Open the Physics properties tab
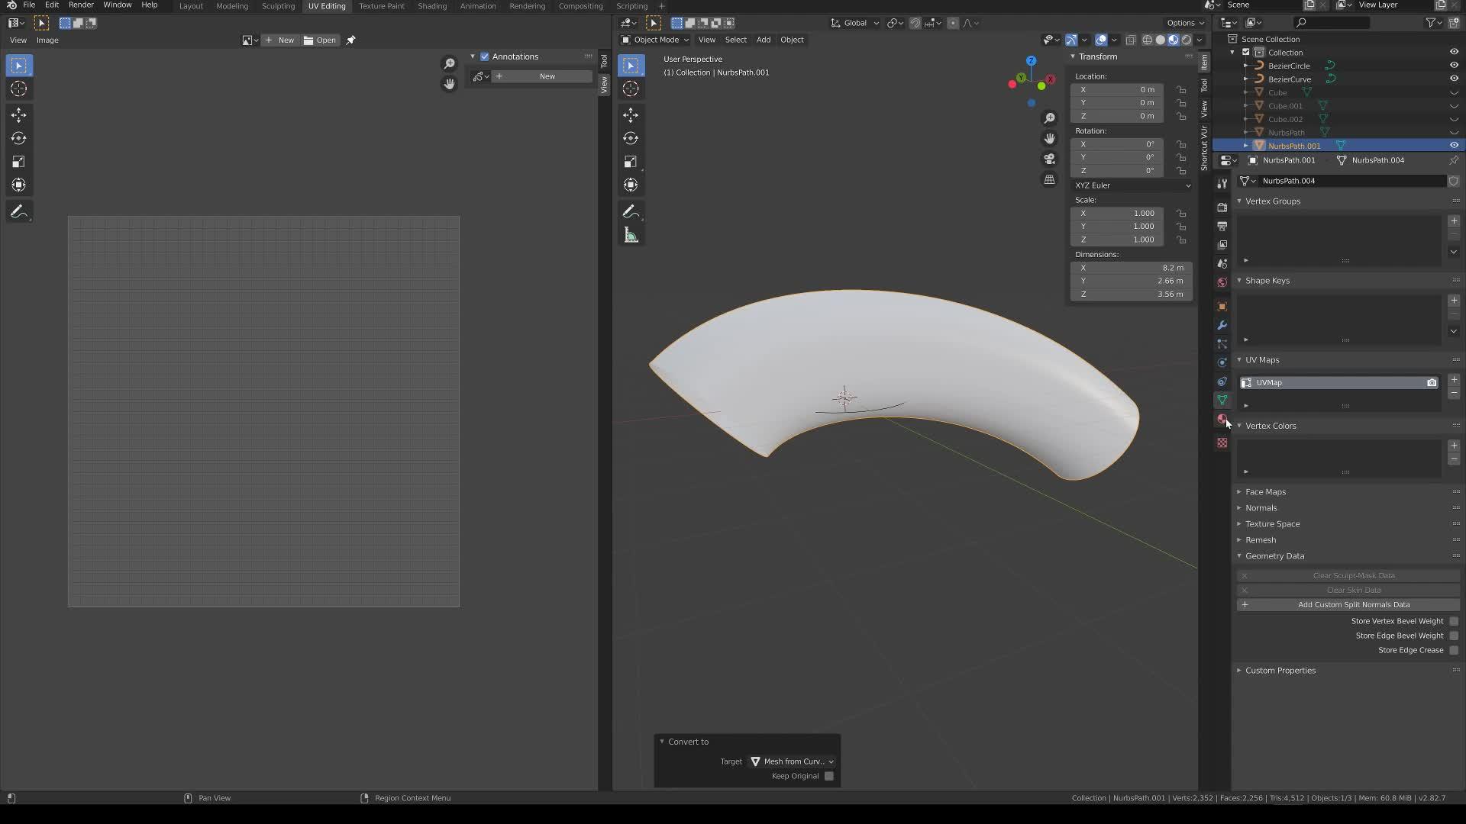The width and height of the screenshot is (1466, 824). 1222,362
